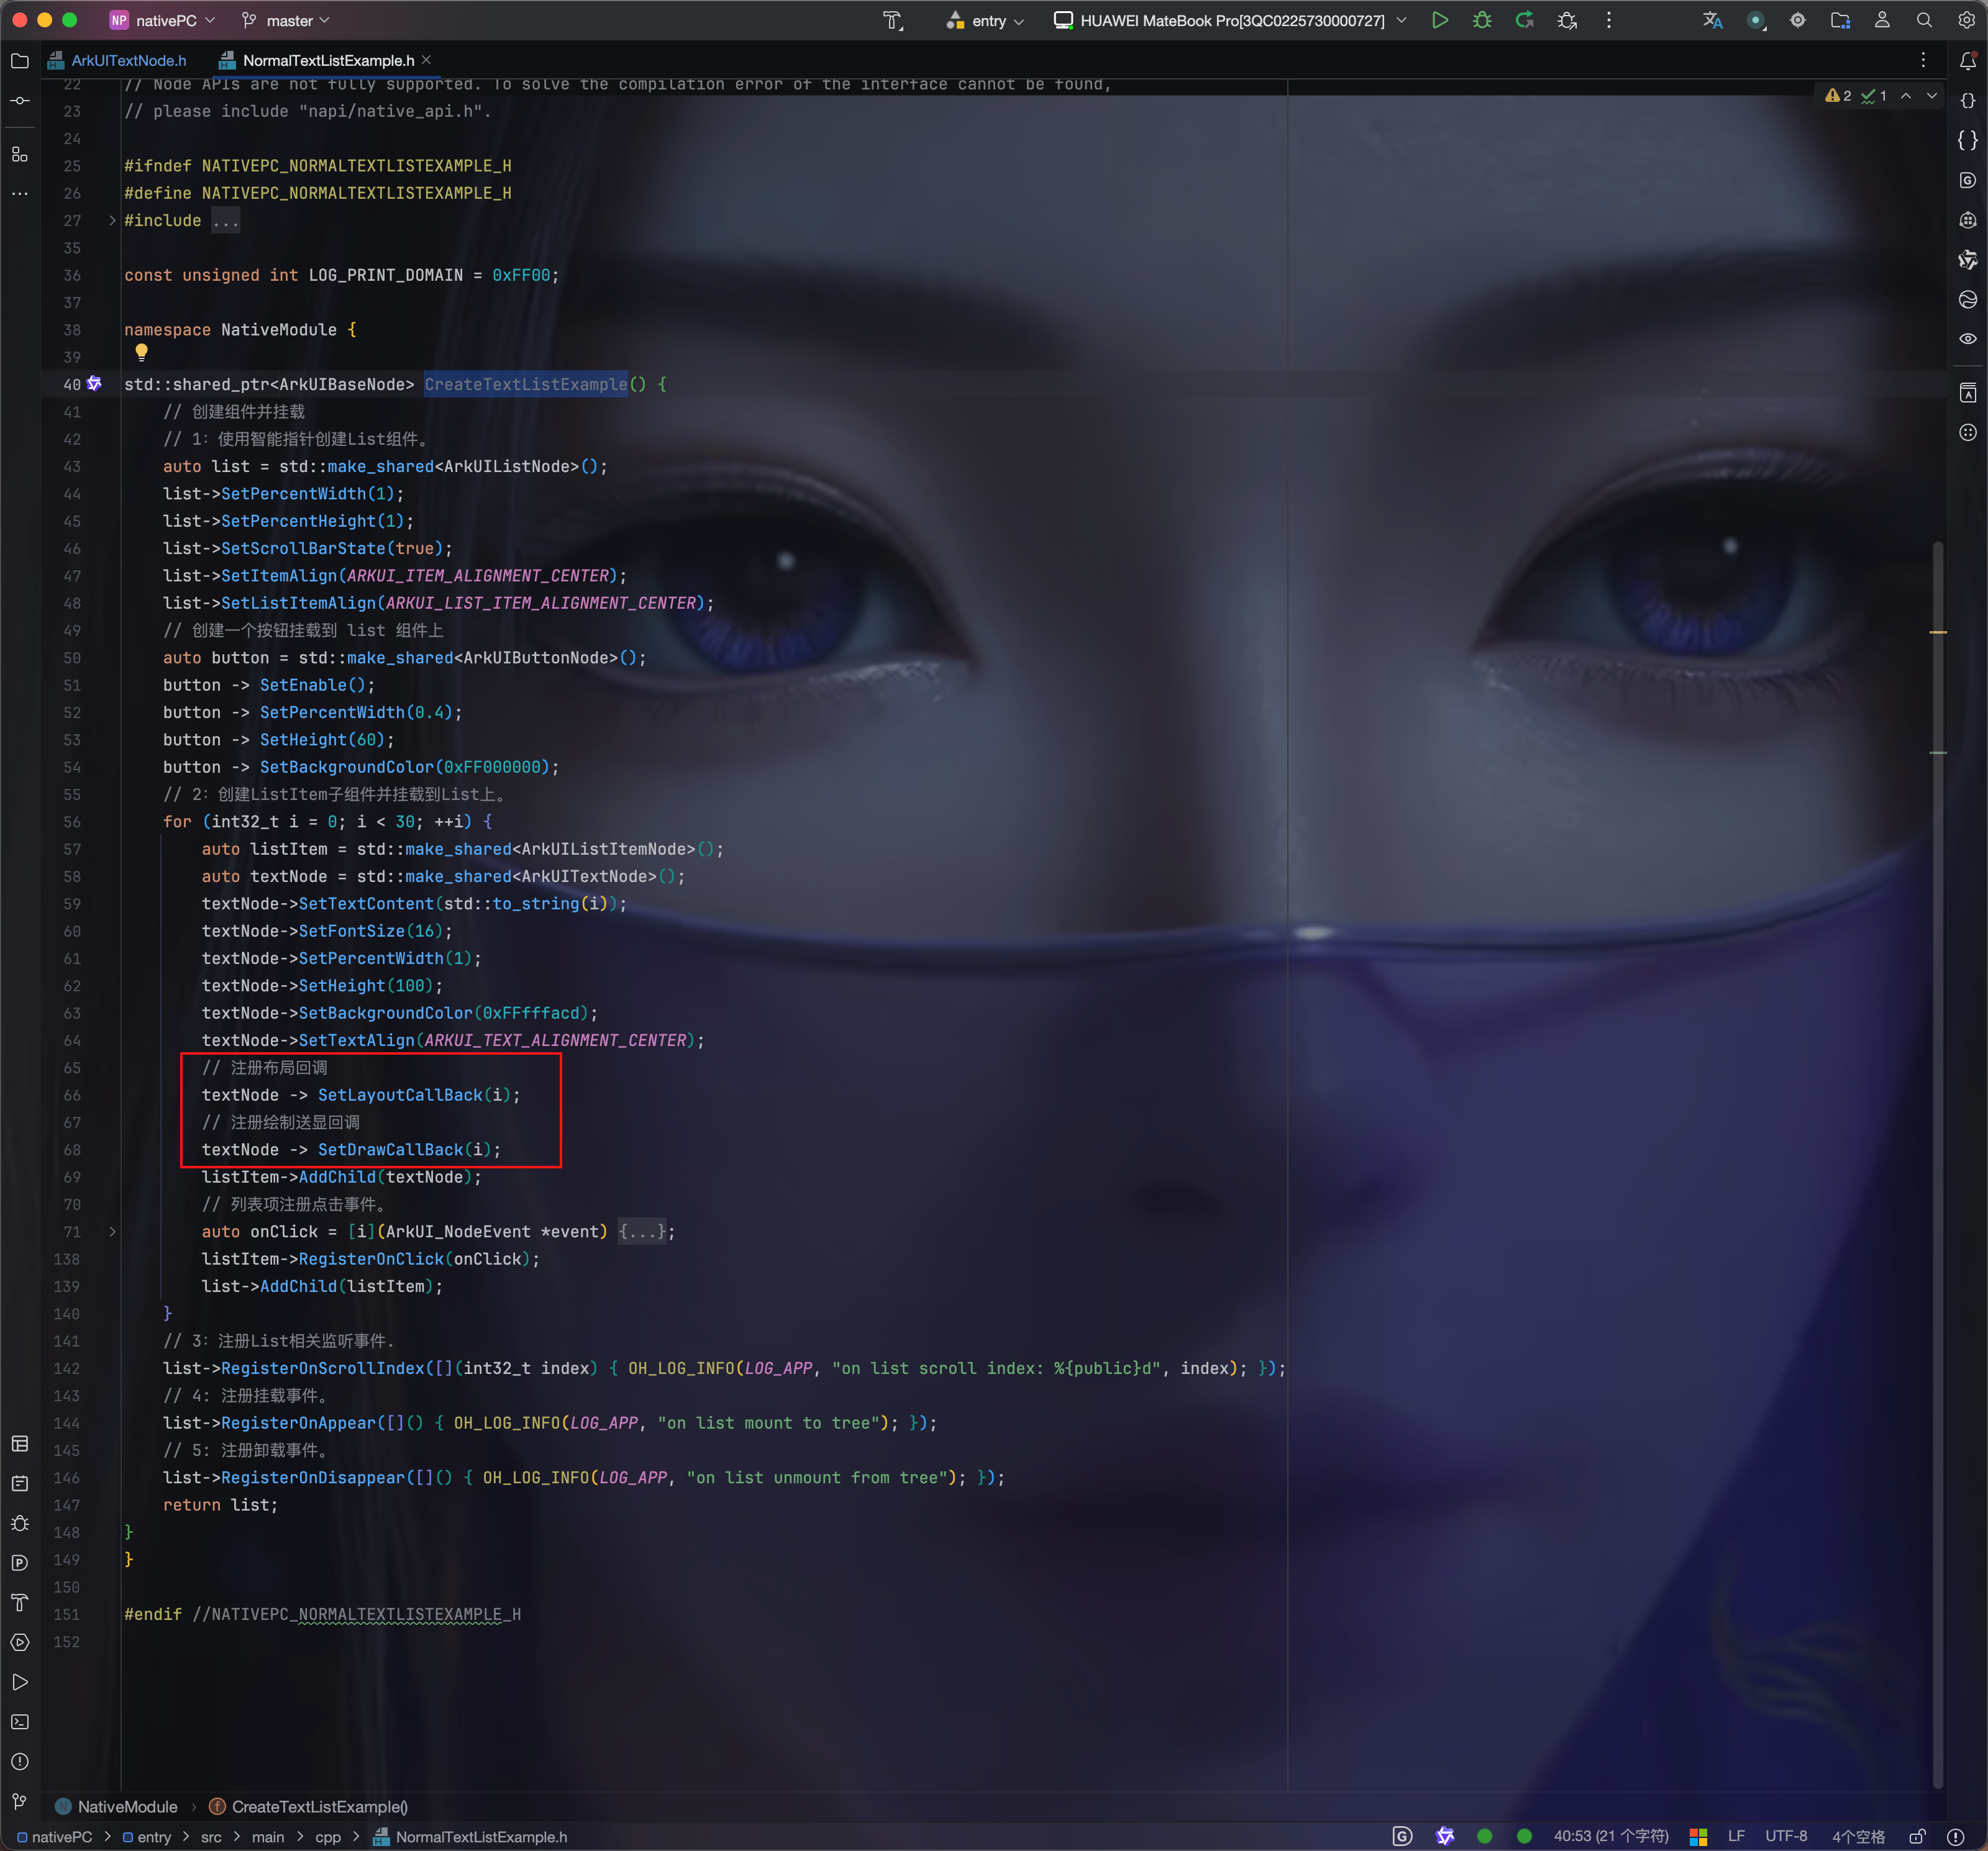Open the Notifications bell panel
The image size is (1988, 1851).
1967,61
